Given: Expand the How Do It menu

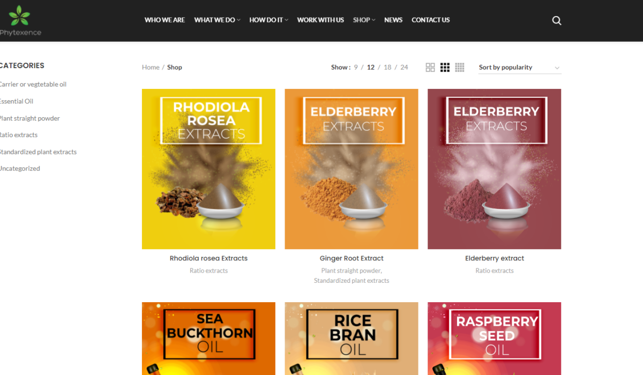Looking at the screenshot, I should pos(268,20).
